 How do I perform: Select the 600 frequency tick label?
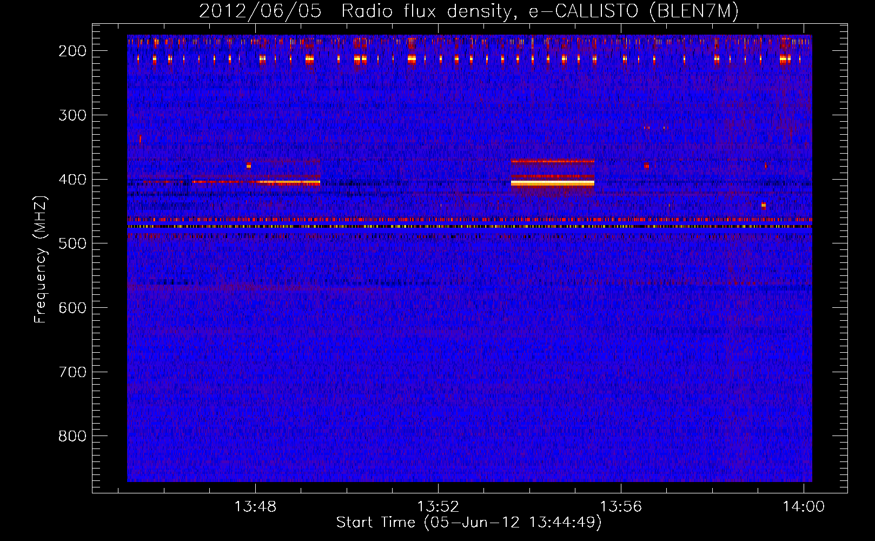(72, 308)
